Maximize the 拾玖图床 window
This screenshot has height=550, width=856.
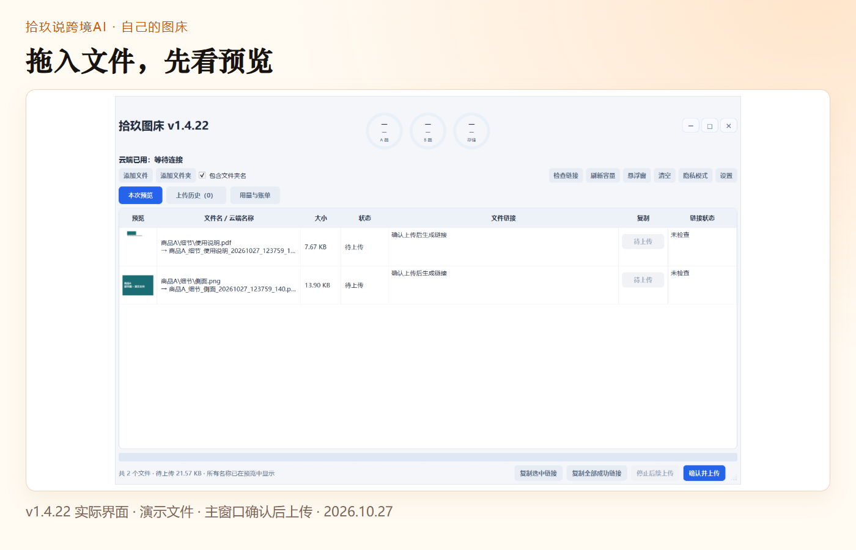(710, 126)
